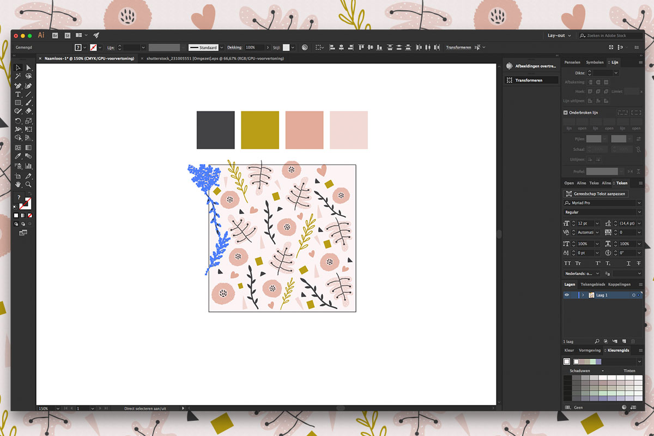
Task: Select the Pen tool
Action: (x=18, y=86)
